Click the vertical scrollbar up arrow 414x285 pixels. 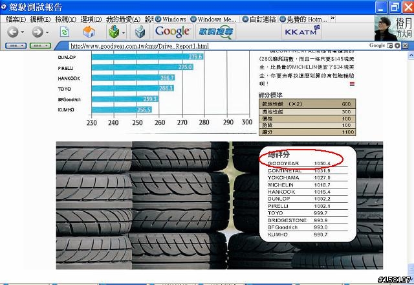tap(411, 55)
